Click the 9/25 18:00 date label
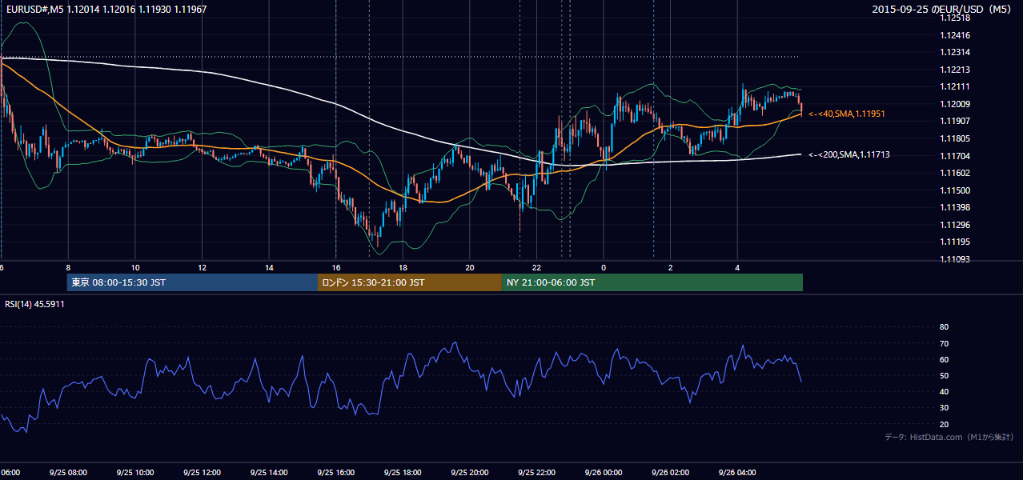Viewport: 1023px width, 480px height. (x=403, y=473)
